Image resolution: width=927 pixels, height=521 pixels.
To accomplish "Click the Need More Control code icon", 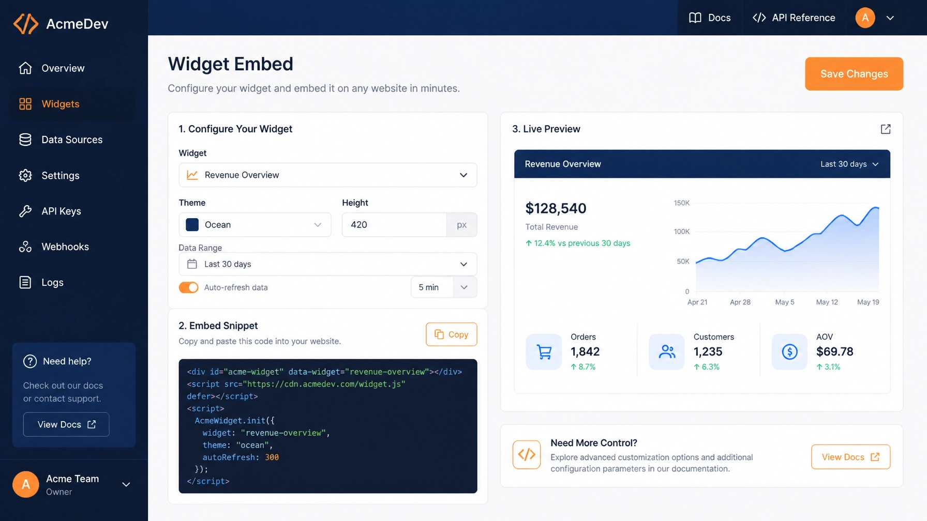I will pos(527,455).
